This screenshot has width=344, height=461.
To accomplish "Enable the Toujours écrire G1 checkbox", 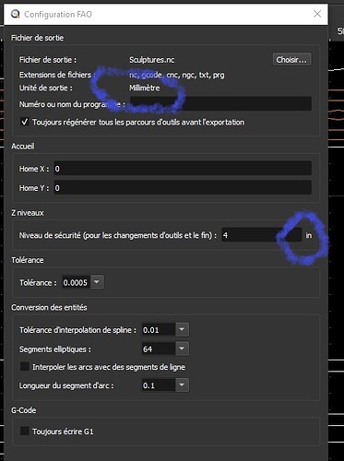I will 25,431.
